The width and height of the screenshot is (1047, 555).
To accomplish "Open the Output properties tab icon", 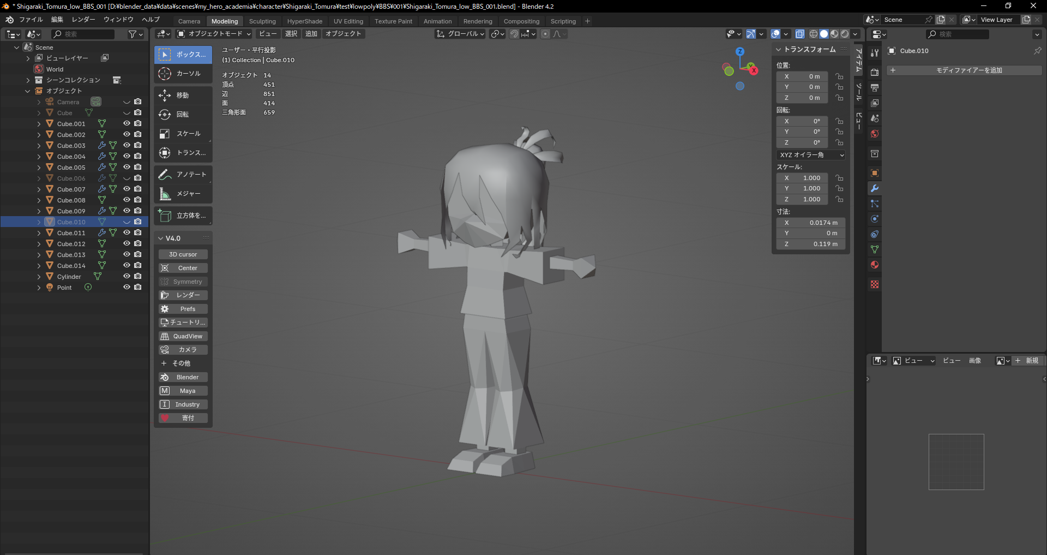I will click(875, 88).
